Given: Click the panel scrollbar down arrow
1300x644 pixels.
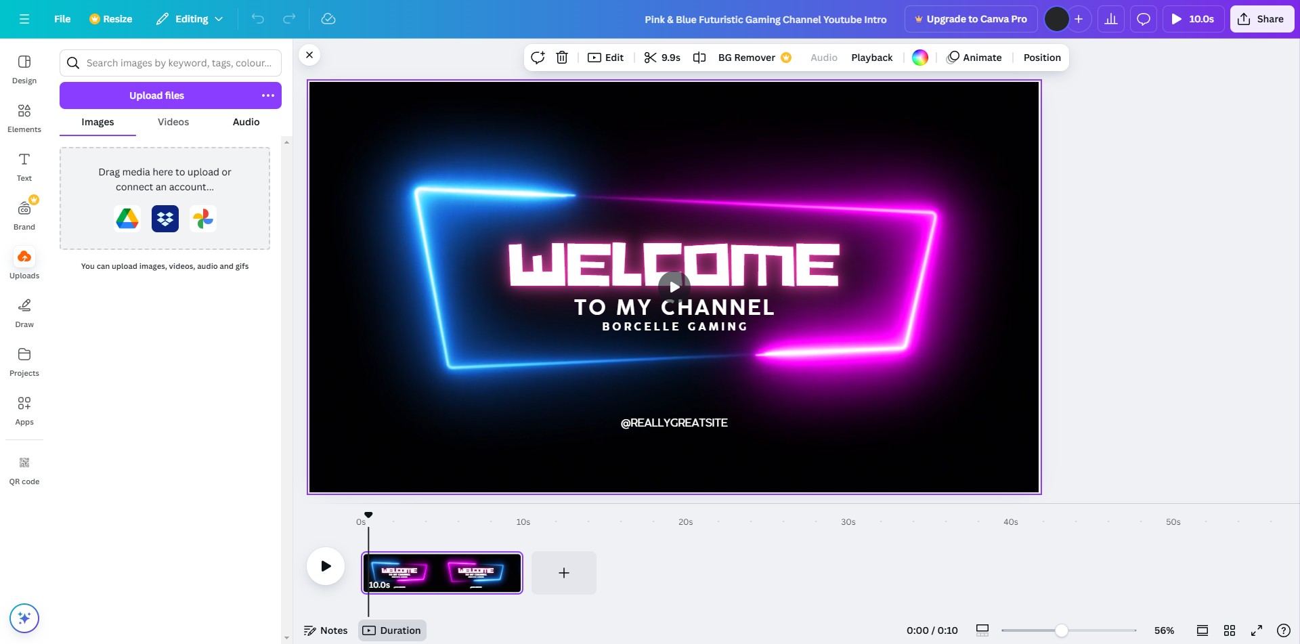Looking at the screenshot, I should pyautogui.click(x=287, y=637).
